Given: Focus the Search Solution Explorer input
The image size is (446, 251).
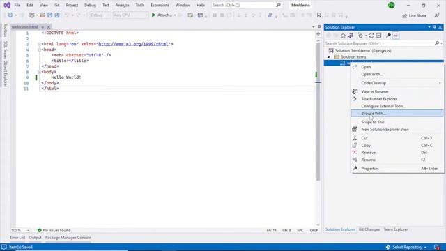Looking at the screenshot, I should 379,43.
